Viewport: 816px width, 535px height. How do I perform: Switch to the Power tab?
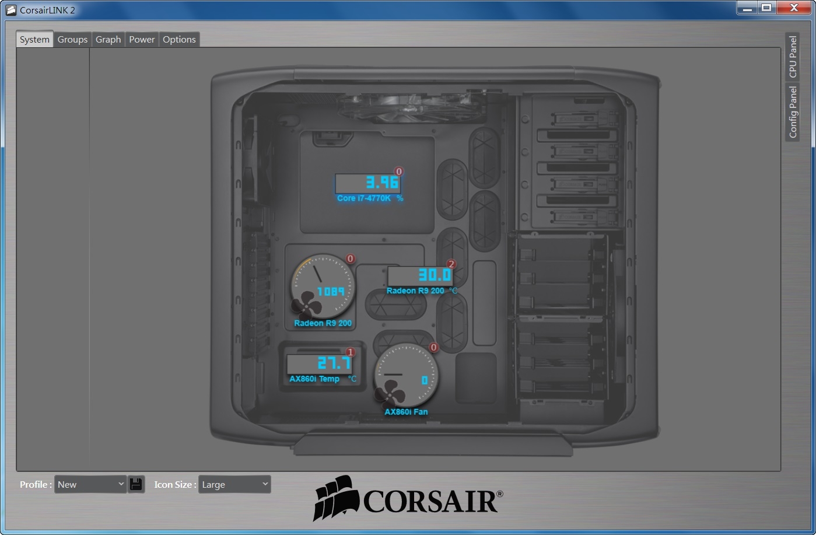[x=142, y=39]
